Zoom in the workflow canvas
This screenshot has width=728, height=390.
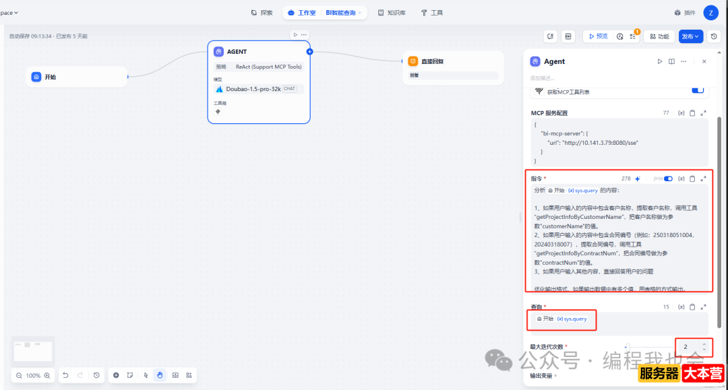[47, 376]
